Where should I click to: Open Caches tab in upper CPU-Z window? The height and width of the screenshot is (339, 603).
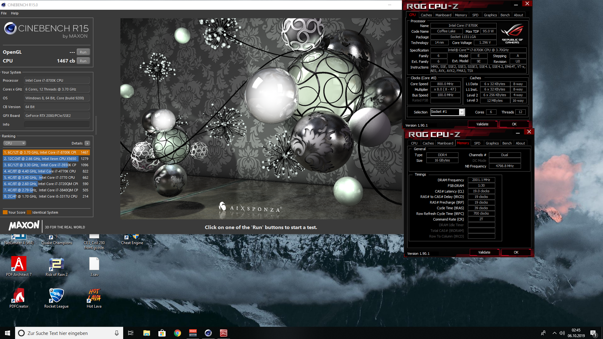click(x=426, y=15)
